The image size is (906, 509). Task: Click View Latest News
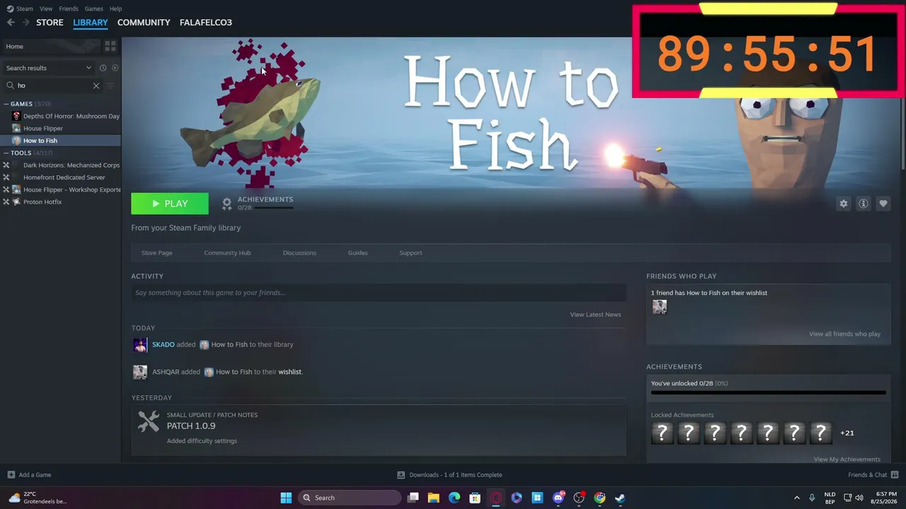595,315
